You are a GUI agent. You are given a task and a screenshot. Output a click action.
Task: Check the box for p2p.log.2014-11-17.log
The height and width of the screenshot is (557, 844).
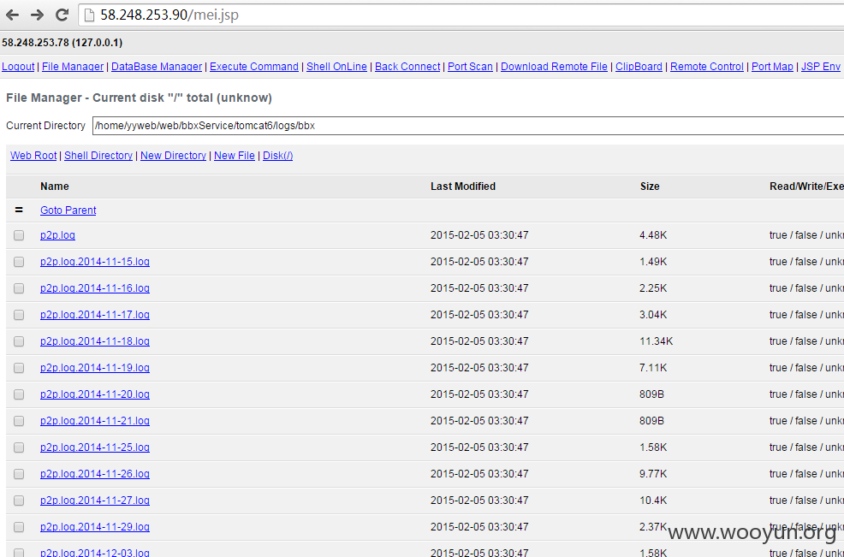(x=19, y=315)
